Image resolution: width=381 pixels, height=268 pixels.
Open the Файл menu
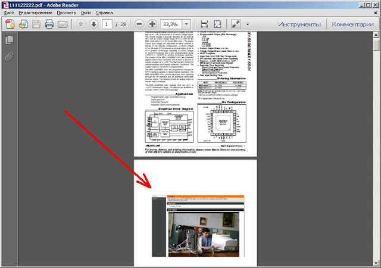click(x=9, y=13)
